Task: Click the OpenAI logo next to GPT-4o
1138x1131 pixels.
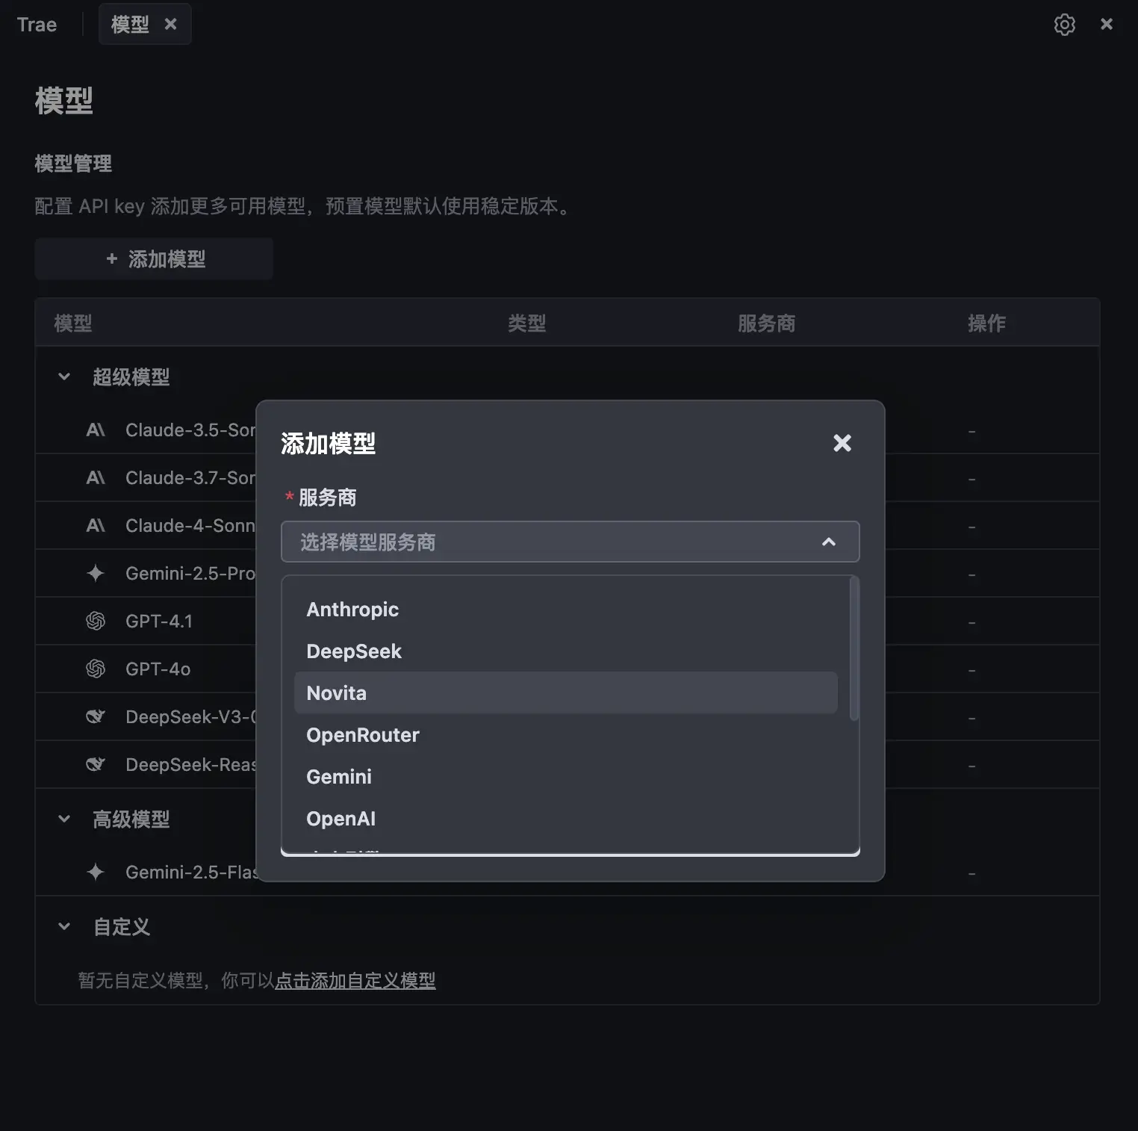Action: pos(96,669)
